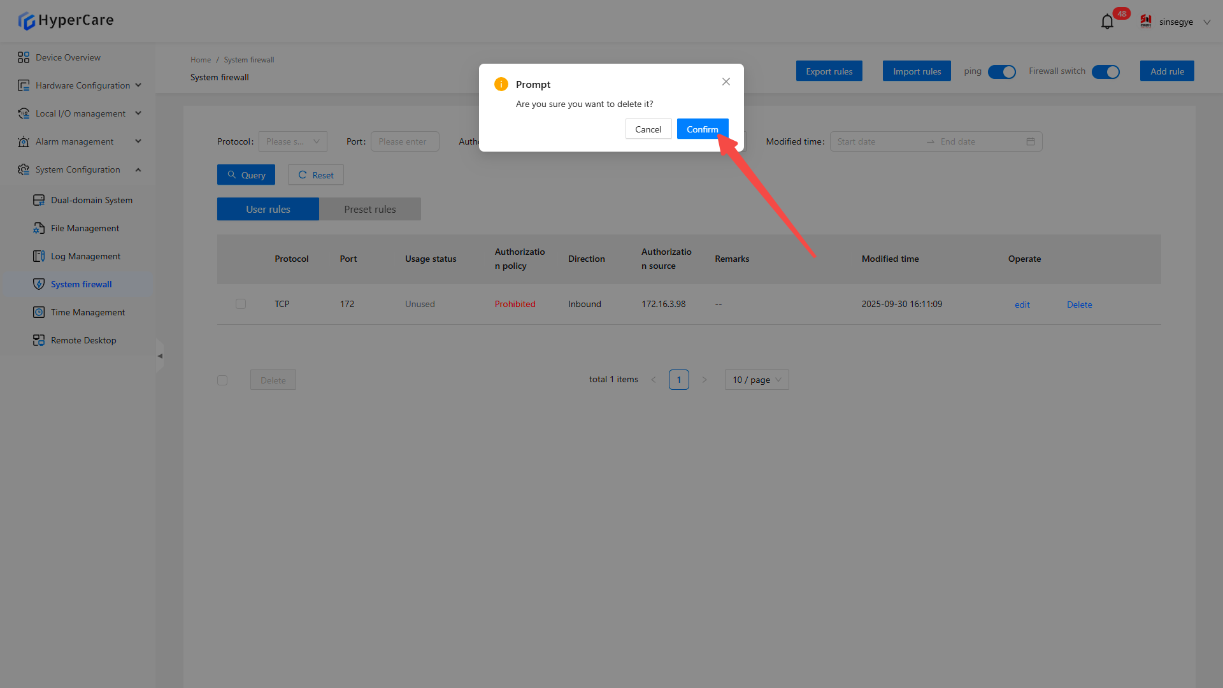Click the sidebar collapse arrow handle
Viewport: 1223px width, 688px height.
click(x=160, y=356)
